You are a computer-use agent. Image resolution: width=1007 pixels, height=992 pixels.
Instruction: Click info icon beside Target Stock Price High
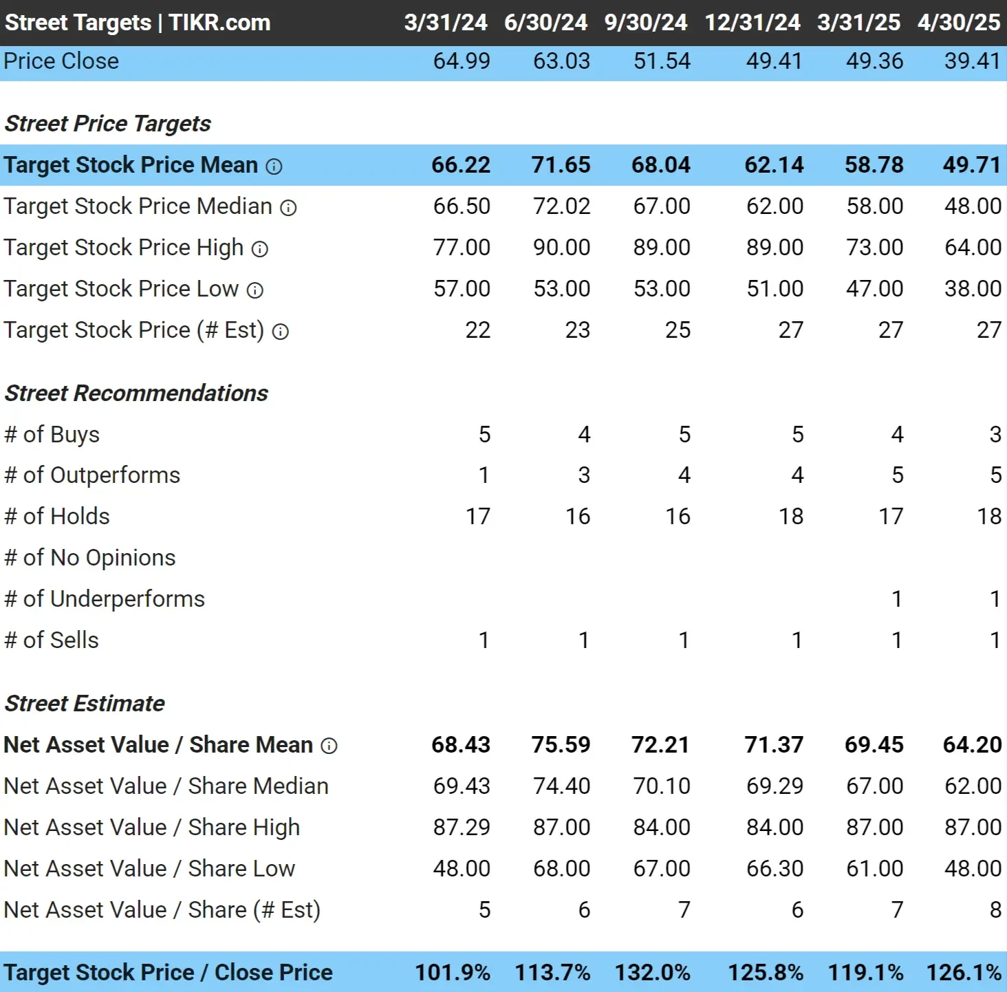pyautogui.click(x=259, y=249)
